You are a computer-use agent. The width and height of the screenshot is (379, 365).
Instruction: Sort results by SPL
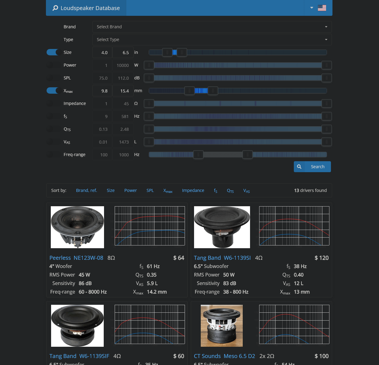click(150, 190)
